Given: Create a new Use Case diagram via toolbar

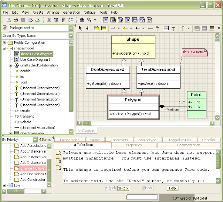Looking at the screenshot, I should click(x=106, y=20).
